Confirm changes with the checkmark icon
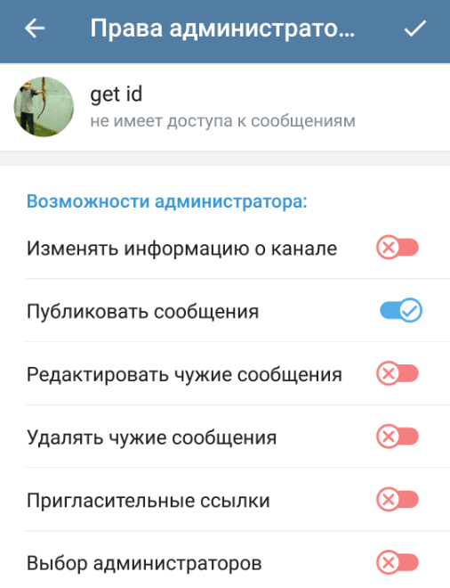This screenshot has width=450, height=588. tap(414, 29)
